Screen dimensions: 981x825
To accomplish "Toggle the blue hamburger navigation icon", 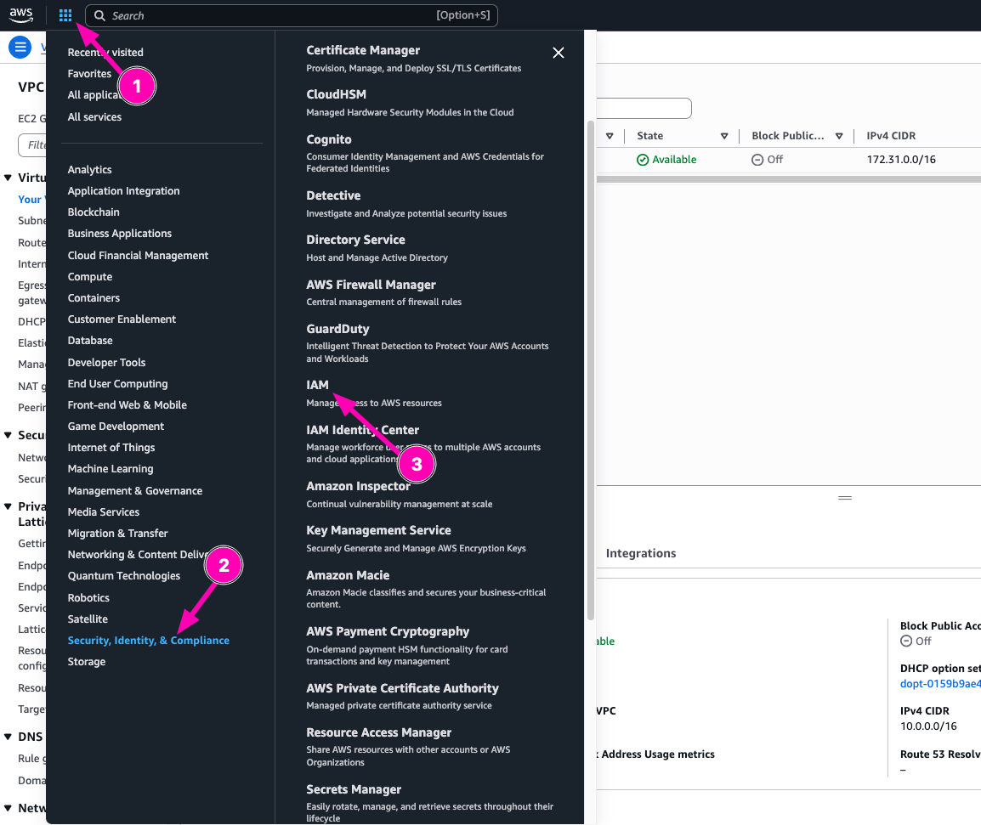I will [x=20, y=48].
